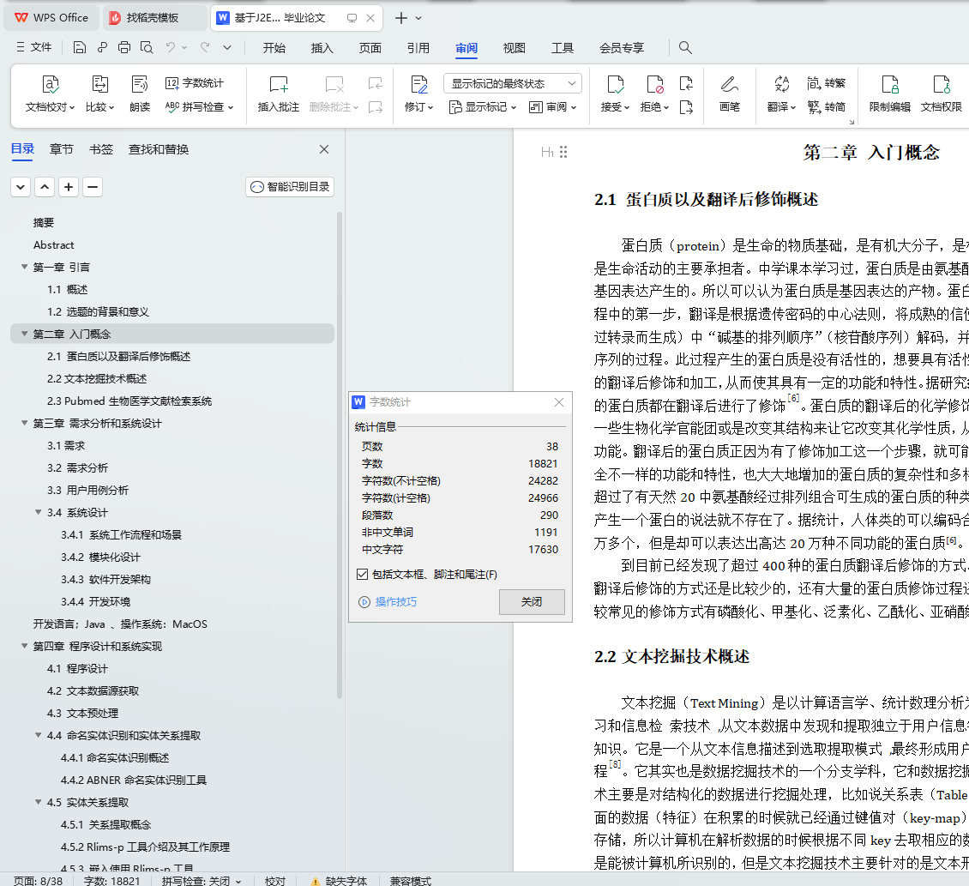Click the 关闭 button in word count dialog

(532, 602)
